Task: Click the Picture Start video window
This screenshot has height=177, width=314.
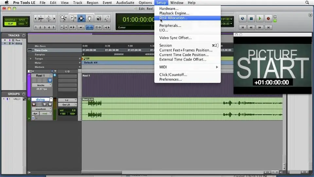Action: [272, 65]
